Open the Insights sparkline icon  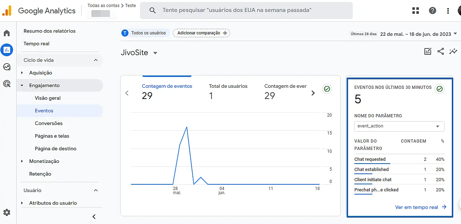click(453, 52)
